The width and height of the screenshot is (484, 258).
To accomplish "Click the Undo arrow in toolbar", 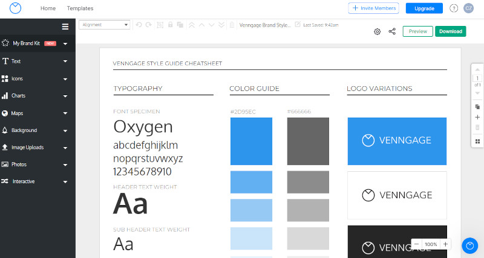I will click(139, 25).
